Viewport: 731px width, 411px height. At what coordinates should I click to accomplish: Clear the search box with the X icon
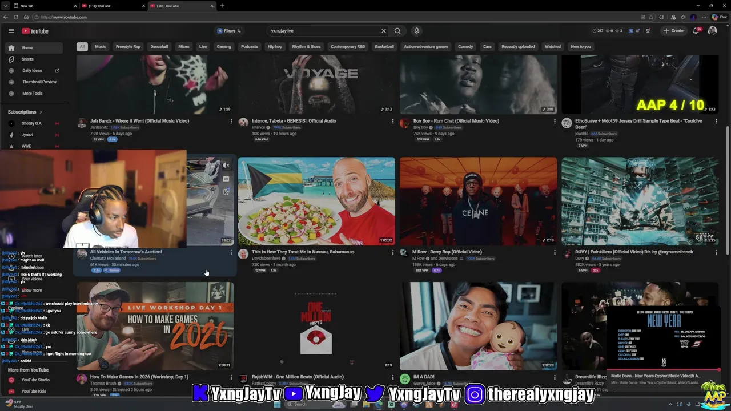pyautogui.click(x=384, y=31)
